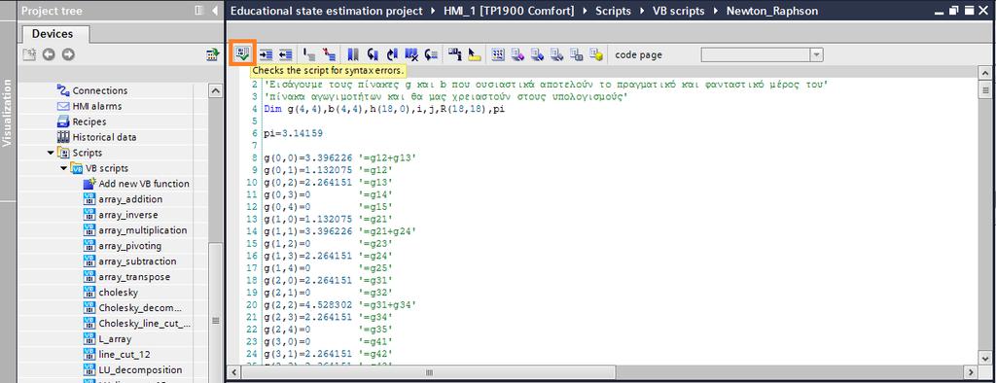Click the grid list icon in script toolbar
996x383 pixels.
(498, 55)
